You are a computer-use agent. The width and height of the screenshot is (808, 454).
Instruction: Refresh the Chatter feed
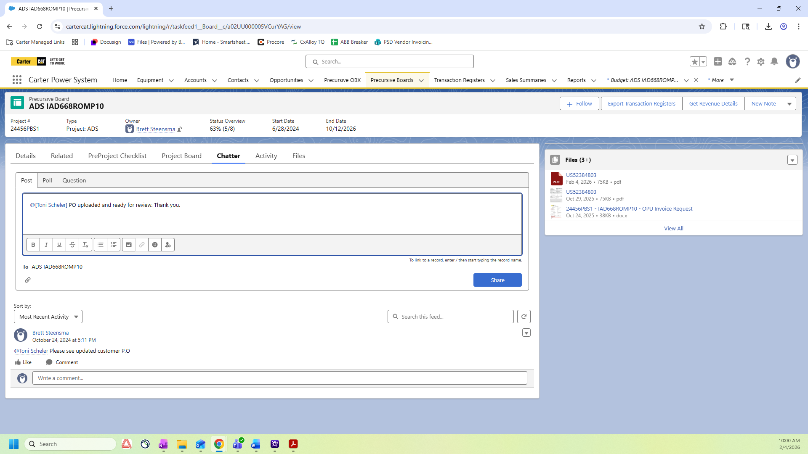pos(524,317)
